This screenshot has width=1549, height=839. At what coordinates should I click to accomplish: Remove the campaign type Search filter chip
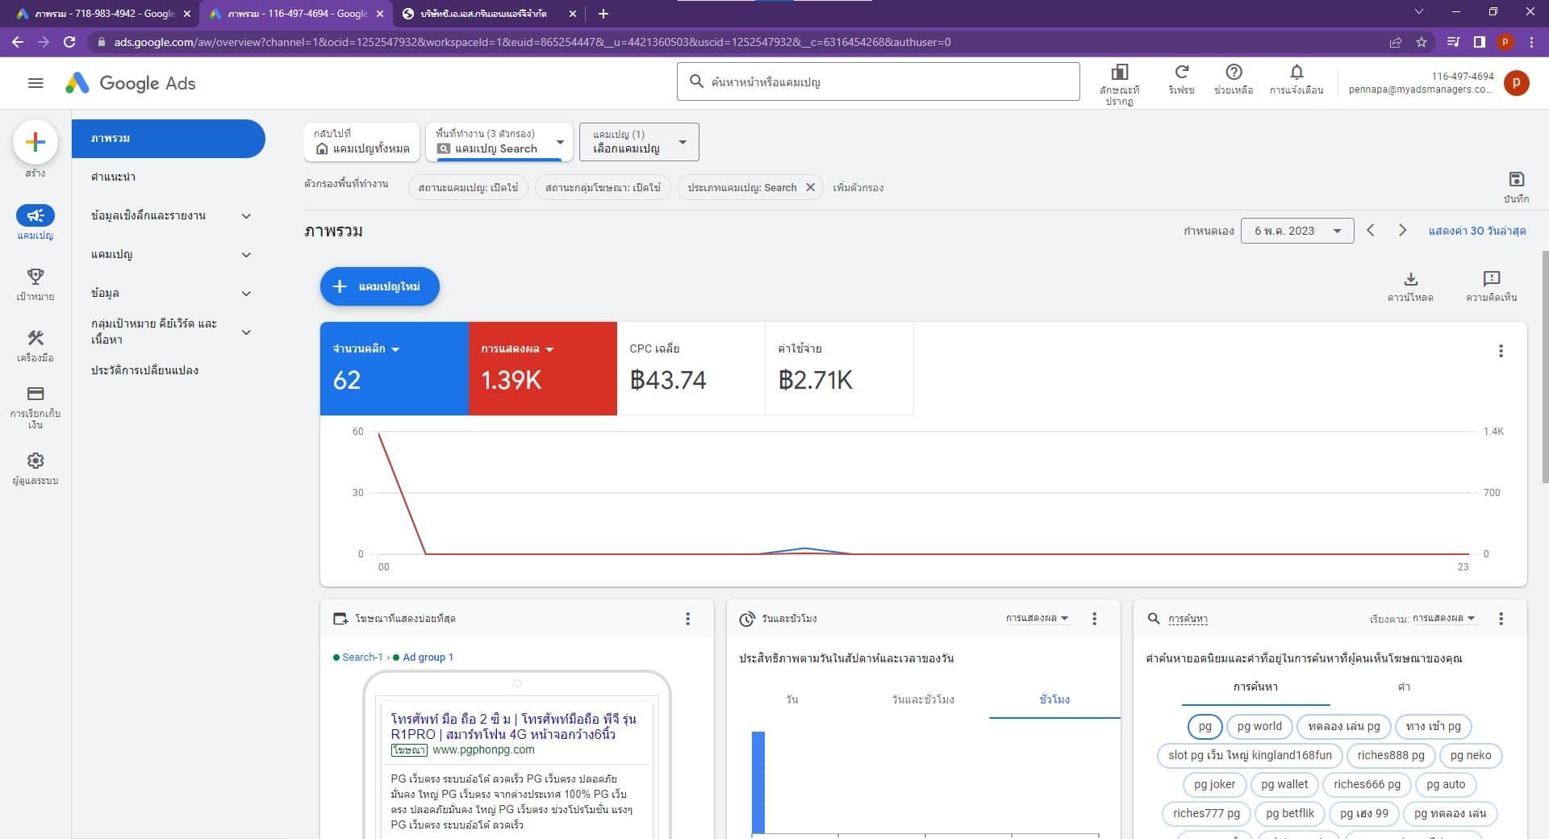click(810, 187)
